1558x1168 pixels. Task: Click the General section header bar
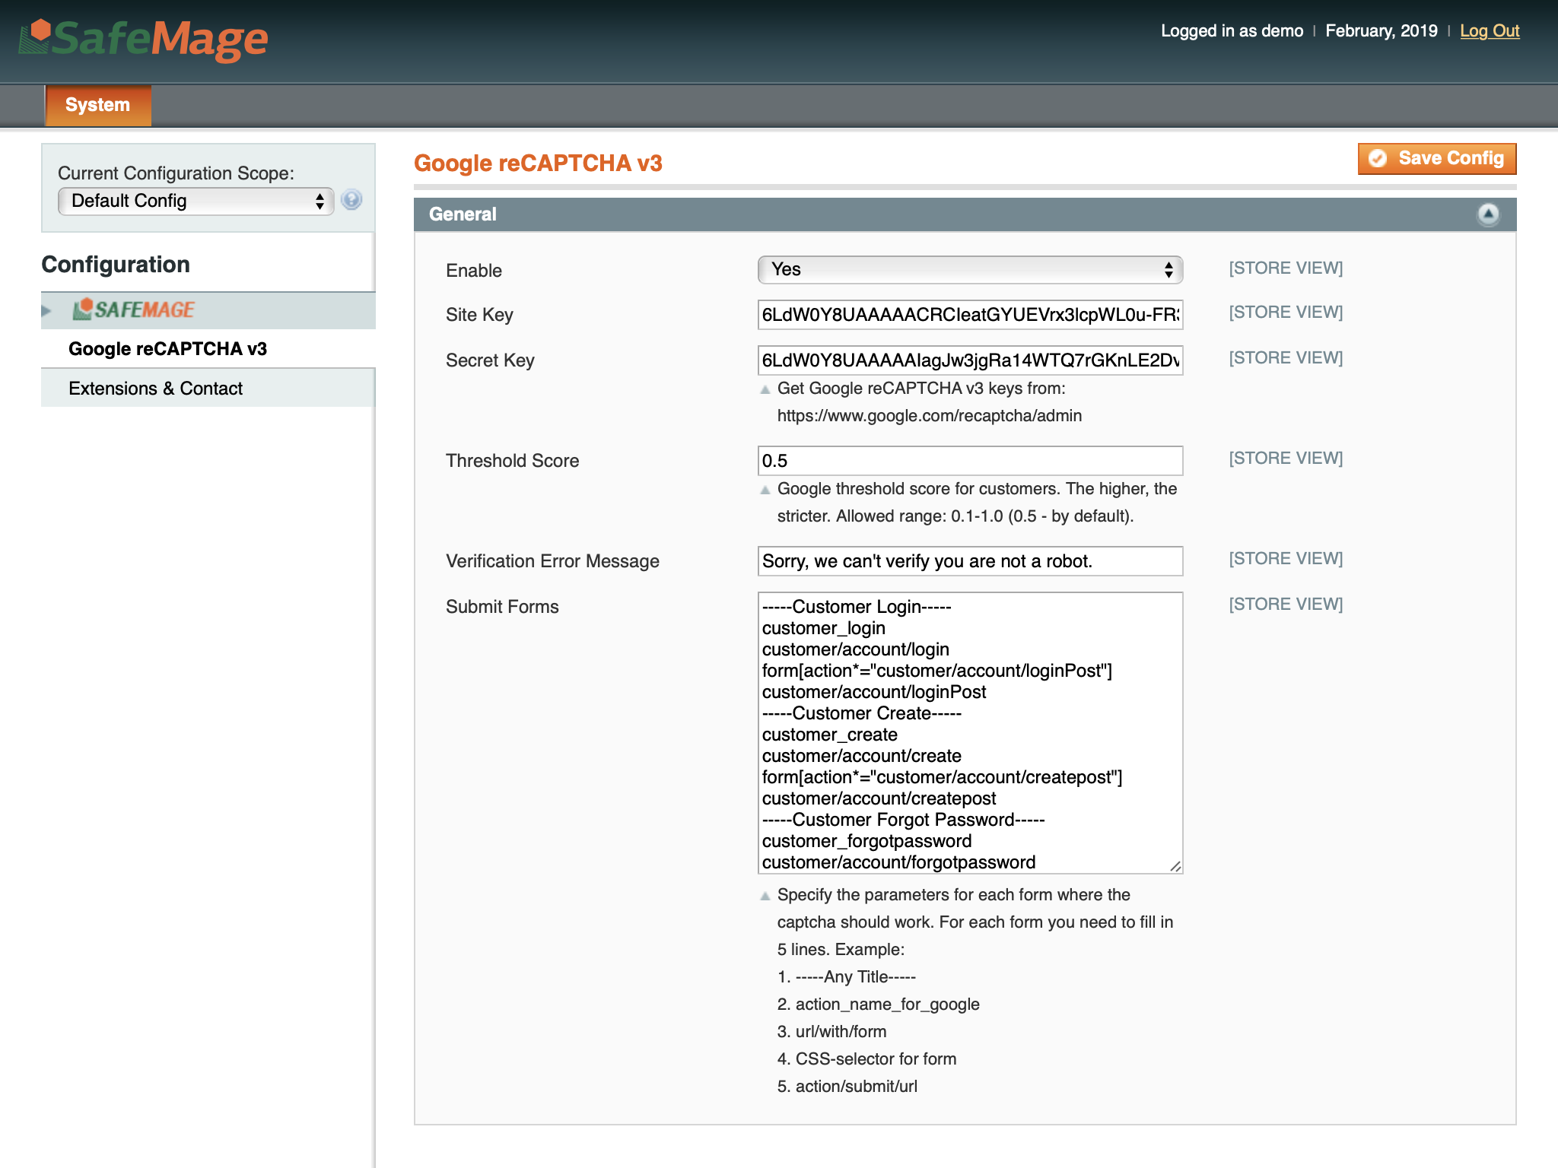[965, 214]
